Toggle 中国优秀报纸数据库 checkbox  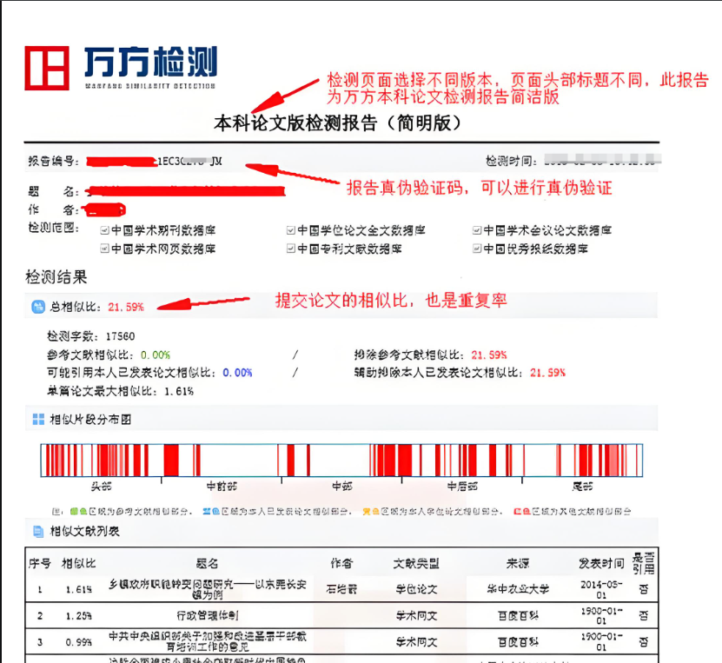tap(477, 249)
